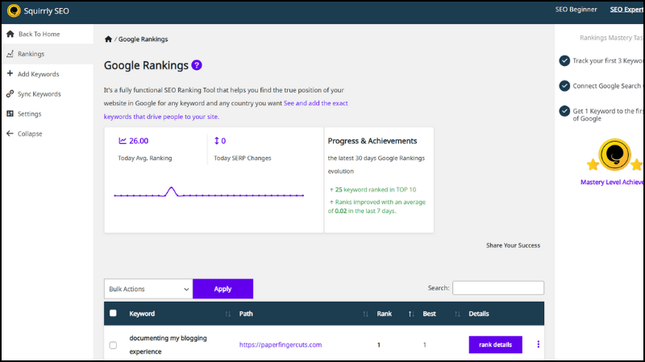Click the breadcrumb home icon
This screenshot has height=362, width=645.
click(108, 39)
